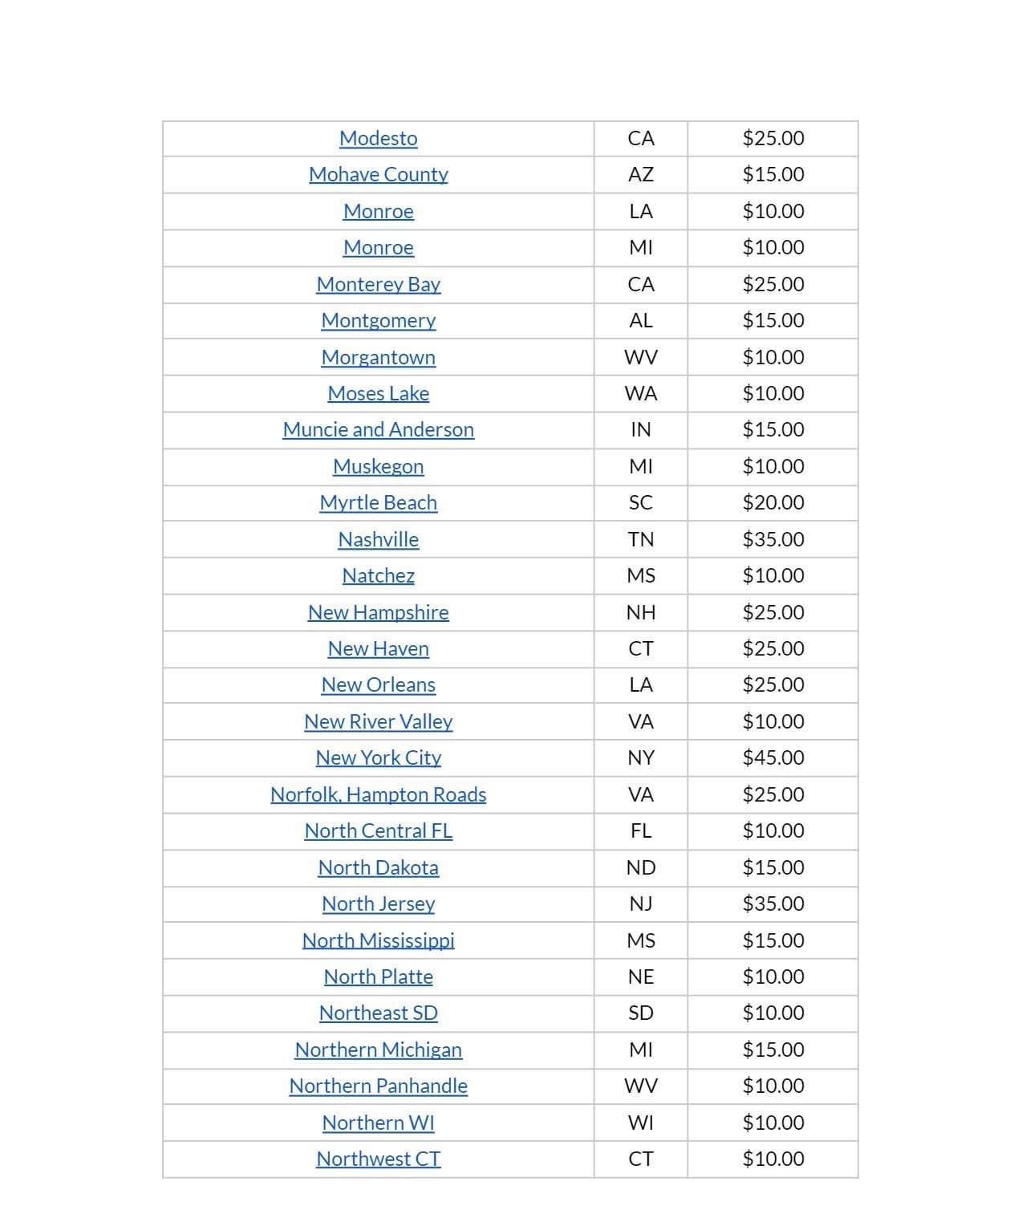The width and height of the screenshot is (1014, 1210).
Task: Open the New Orleans link
Action: (x=378, y=684)
